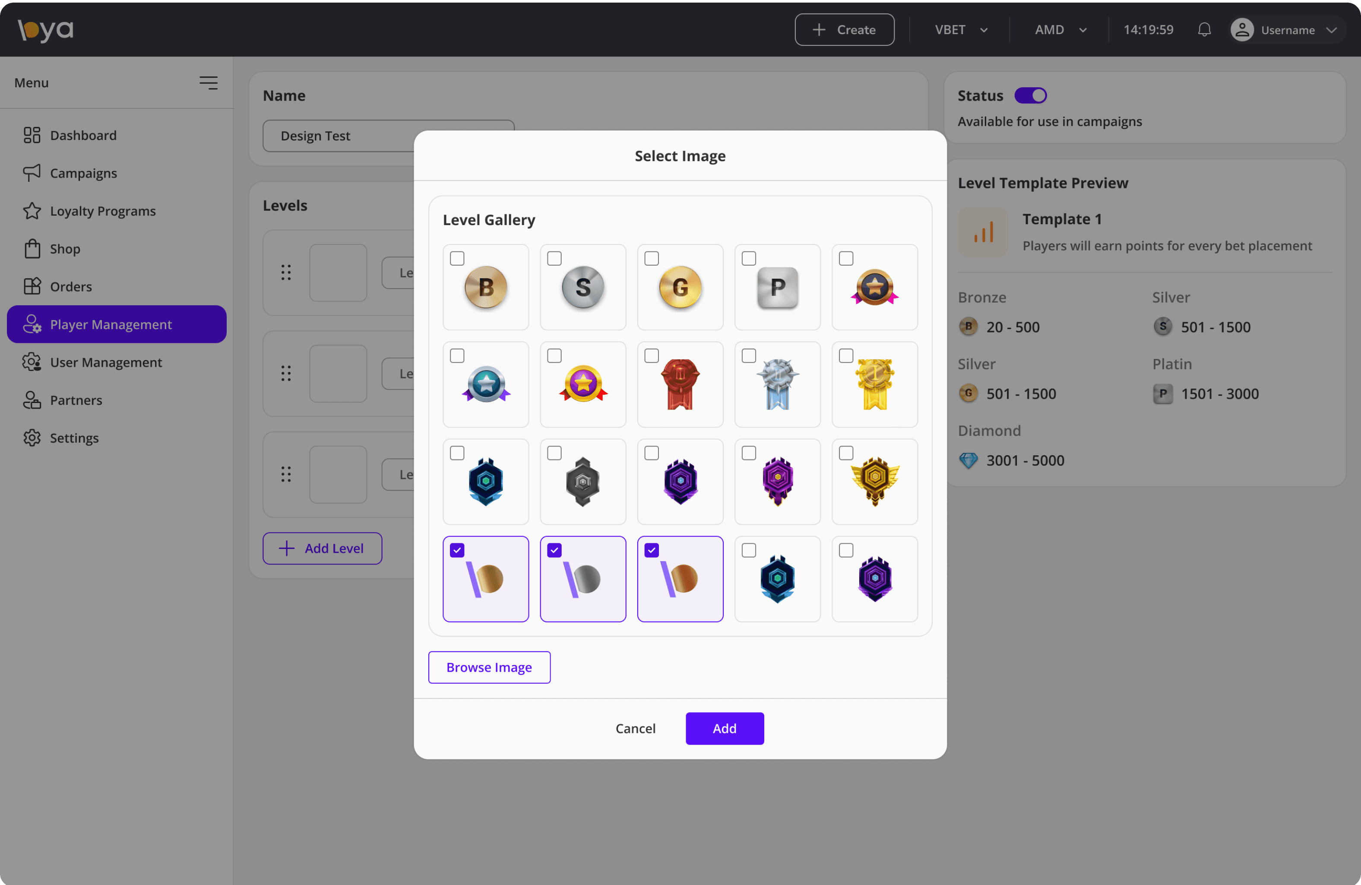Click the notification bell icon
Image resolution: width=1361 pixels, height=885 pixels.
click(1204, 30)
